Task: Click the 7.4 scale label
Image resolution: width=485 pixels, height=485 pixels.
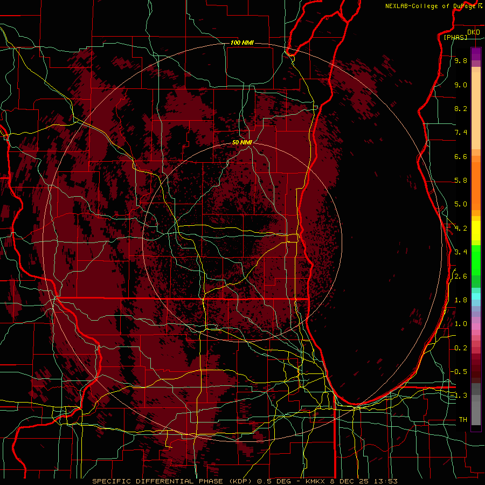Action: point(461,133)
